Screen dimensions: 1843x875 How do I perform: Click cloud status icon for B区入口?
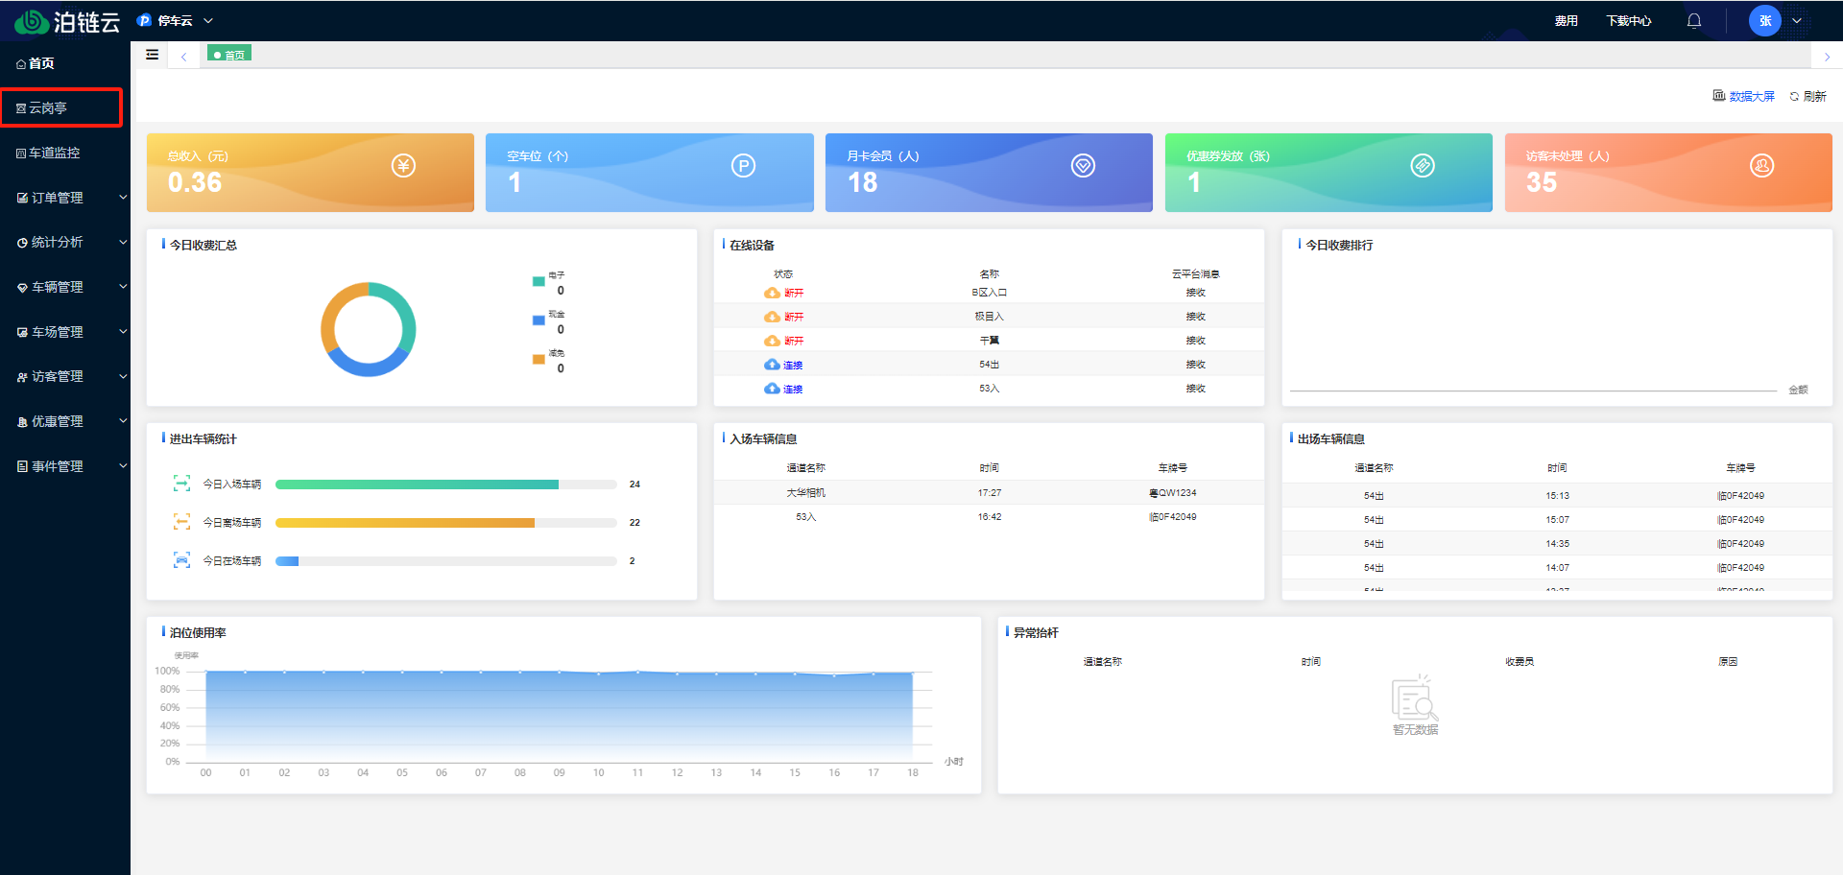(772, 293)
